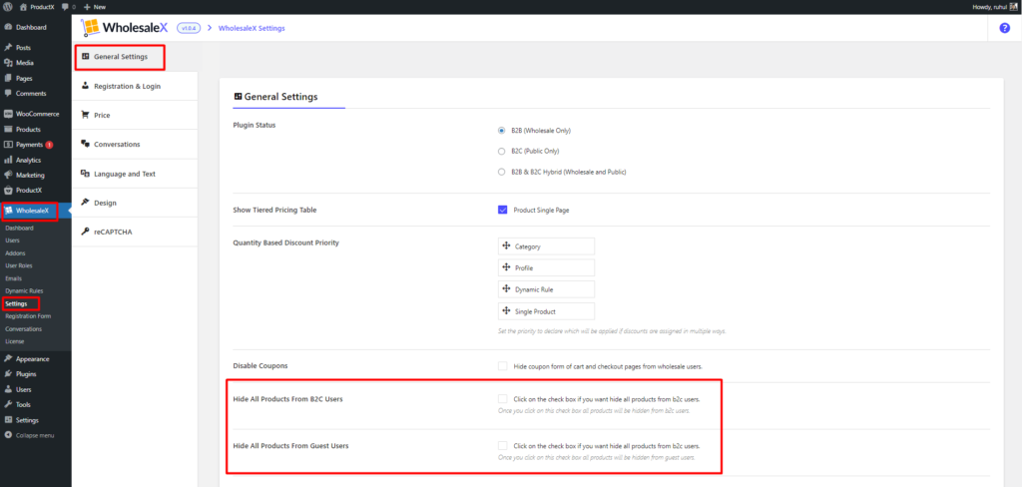Image resolution: width=1022 pixels, height=487 pixels.
Task: Open the comments bubble in admin bar
Action: (x=69, y=6)
